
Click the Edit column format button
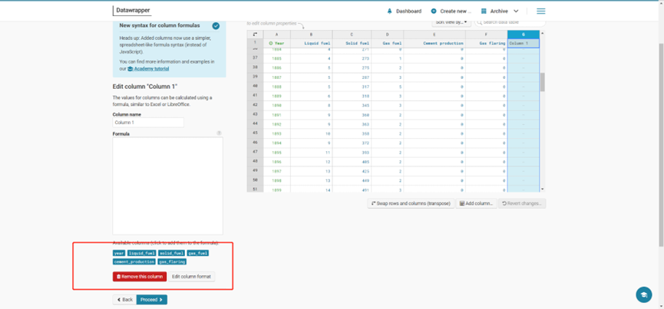[x=191, y=277]
